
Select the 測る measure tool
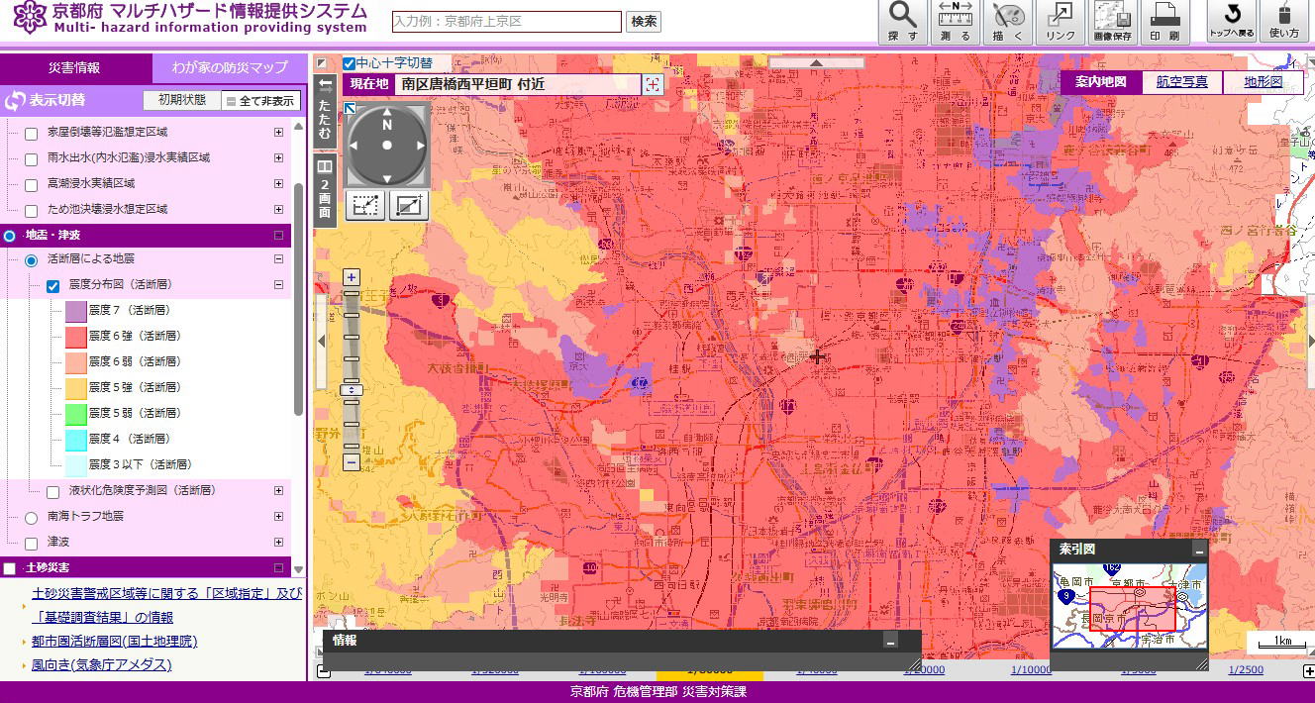pos(955,22)
